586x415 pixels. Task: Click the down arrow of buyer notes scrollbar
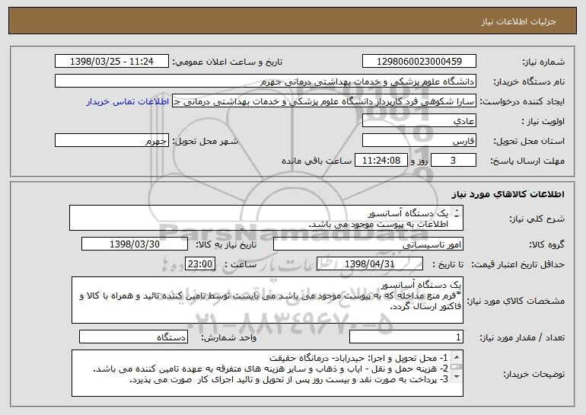pos(457,378)
